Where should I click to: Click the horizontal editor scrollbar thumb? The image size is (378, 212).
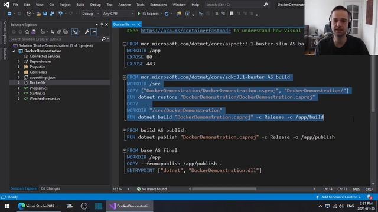tap(224, 189)
